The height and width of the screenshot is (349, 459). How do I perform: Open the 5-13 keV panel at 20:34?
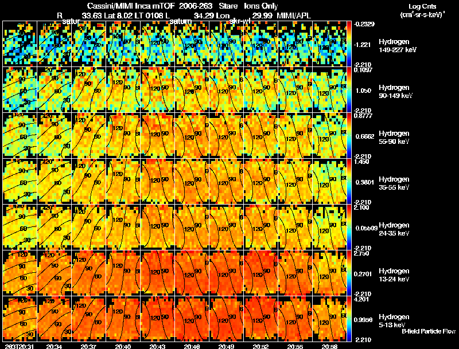click(55, 319)
